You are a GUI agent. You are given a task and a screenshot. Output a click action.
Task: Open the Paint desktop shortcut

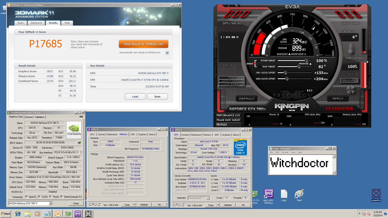[x=299, y=195]
